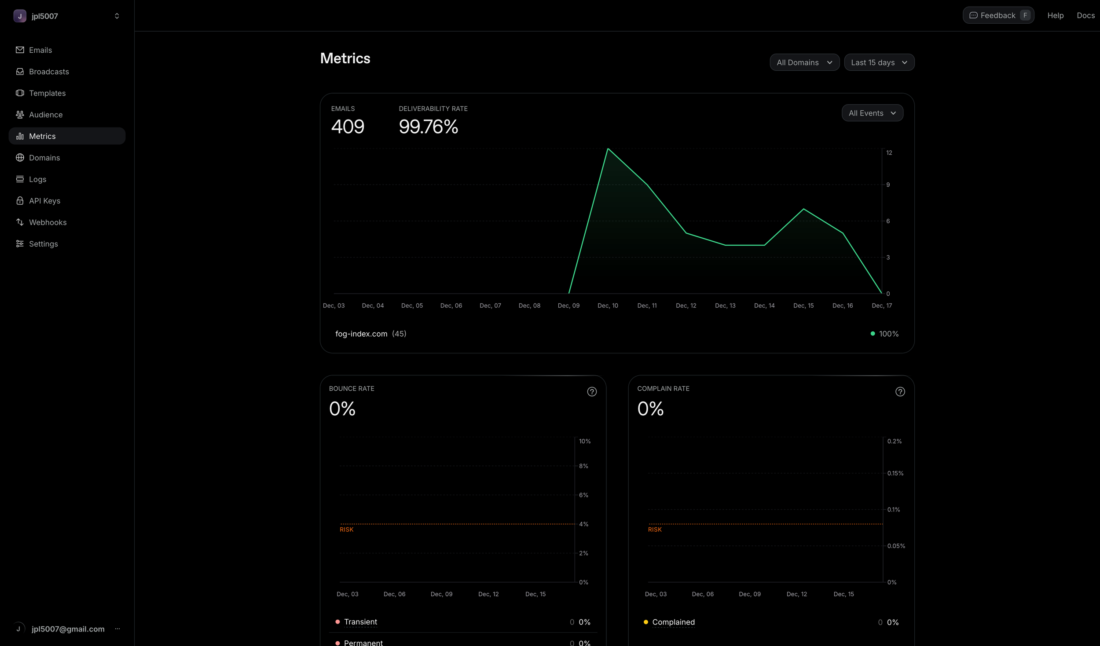Viewport: 1100px width, 646px height.
Task: Open the Docs link
Action: click(x=1085, y=15)
